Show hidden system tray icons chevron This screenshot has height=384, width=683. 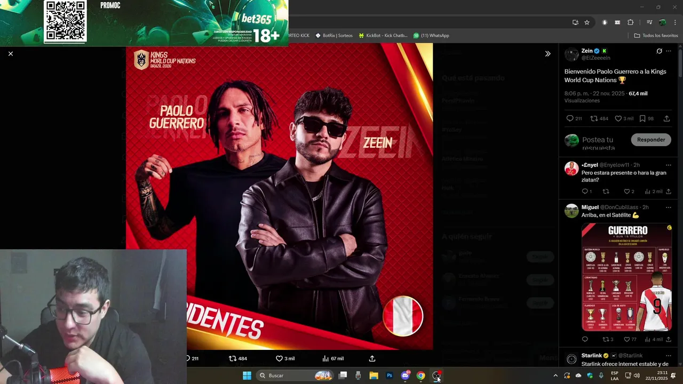click(x=555, y=375)
